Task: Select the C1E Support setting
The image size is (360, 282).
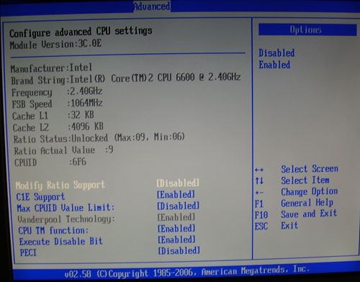Action: [x=40, y=197]
